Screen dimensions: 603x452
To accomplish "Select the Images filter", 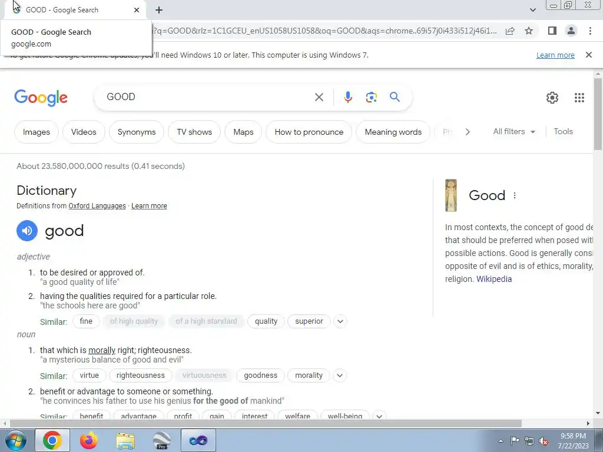I will 36,132.
